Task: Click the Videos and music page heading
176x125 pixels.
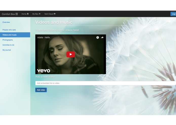Action: click(x=54, y=22)
